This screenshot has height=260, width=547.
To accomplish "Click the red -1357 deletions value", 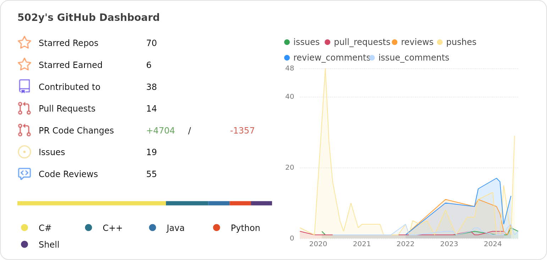I will (242, 131).
